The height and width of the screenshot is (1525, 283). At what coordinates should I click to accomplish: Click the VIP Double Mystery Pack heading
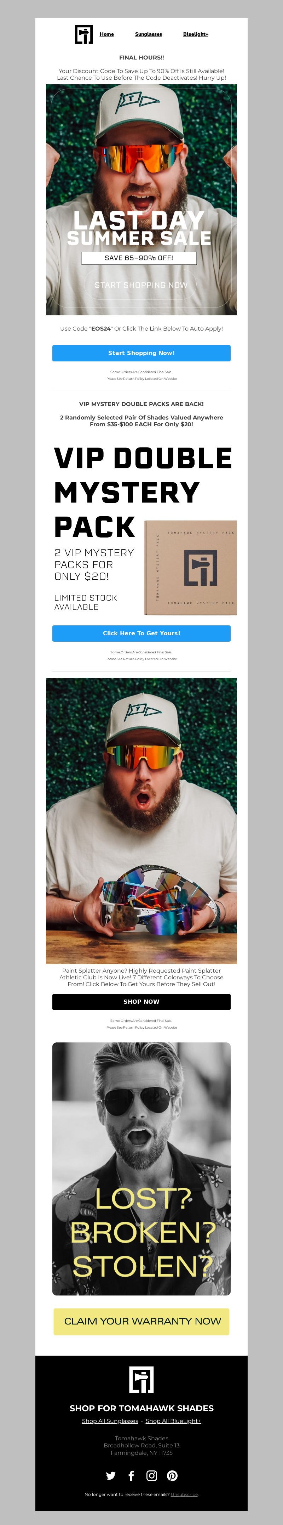point(143,492)
